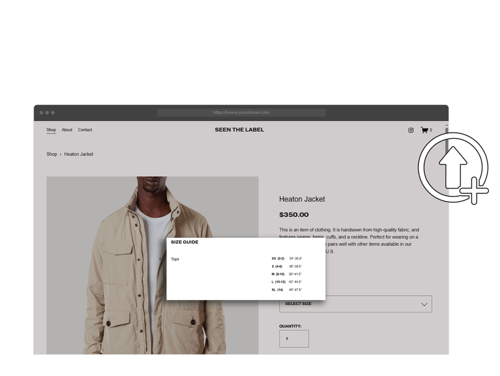The image size is (500, 376).
Task: Expand the size selector chevron
Action: point(424,304)
